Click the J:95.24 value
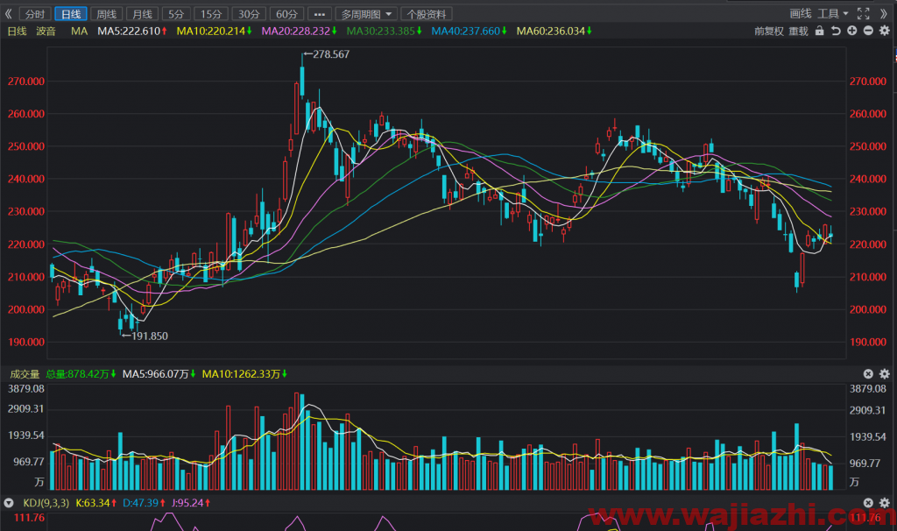The image size is (897, 531). point(191,503)
